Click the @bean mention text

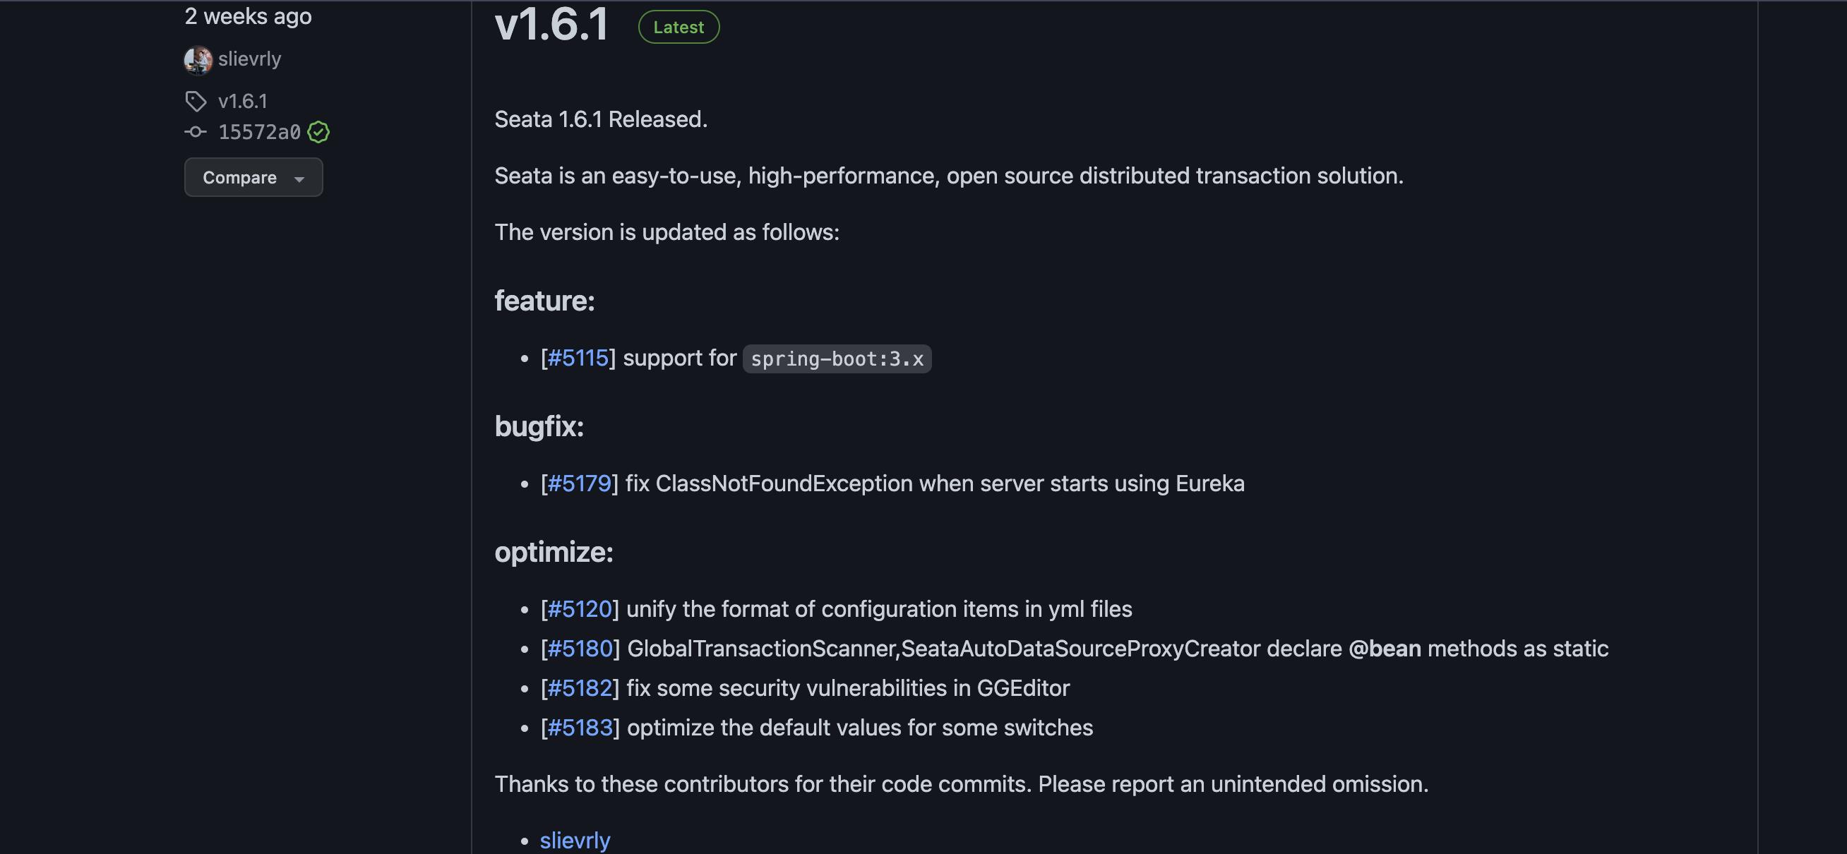pos(1385,648)
